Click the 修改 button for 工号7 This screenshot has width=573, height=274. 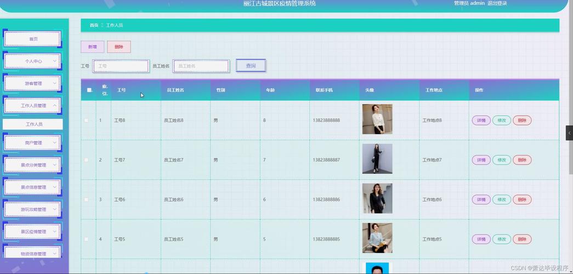501,160
